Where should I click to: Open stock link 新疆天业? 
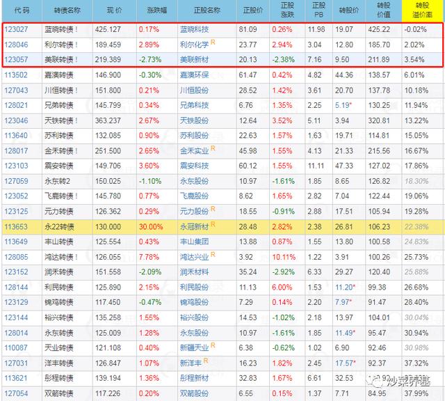(x=195, y=348)
